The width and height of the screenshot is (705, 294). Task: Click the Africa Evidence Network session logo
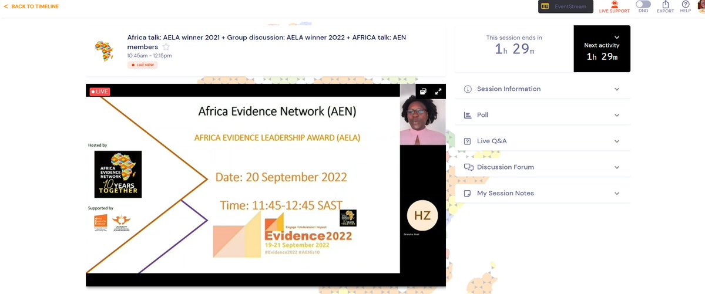(x=104, y=52)
